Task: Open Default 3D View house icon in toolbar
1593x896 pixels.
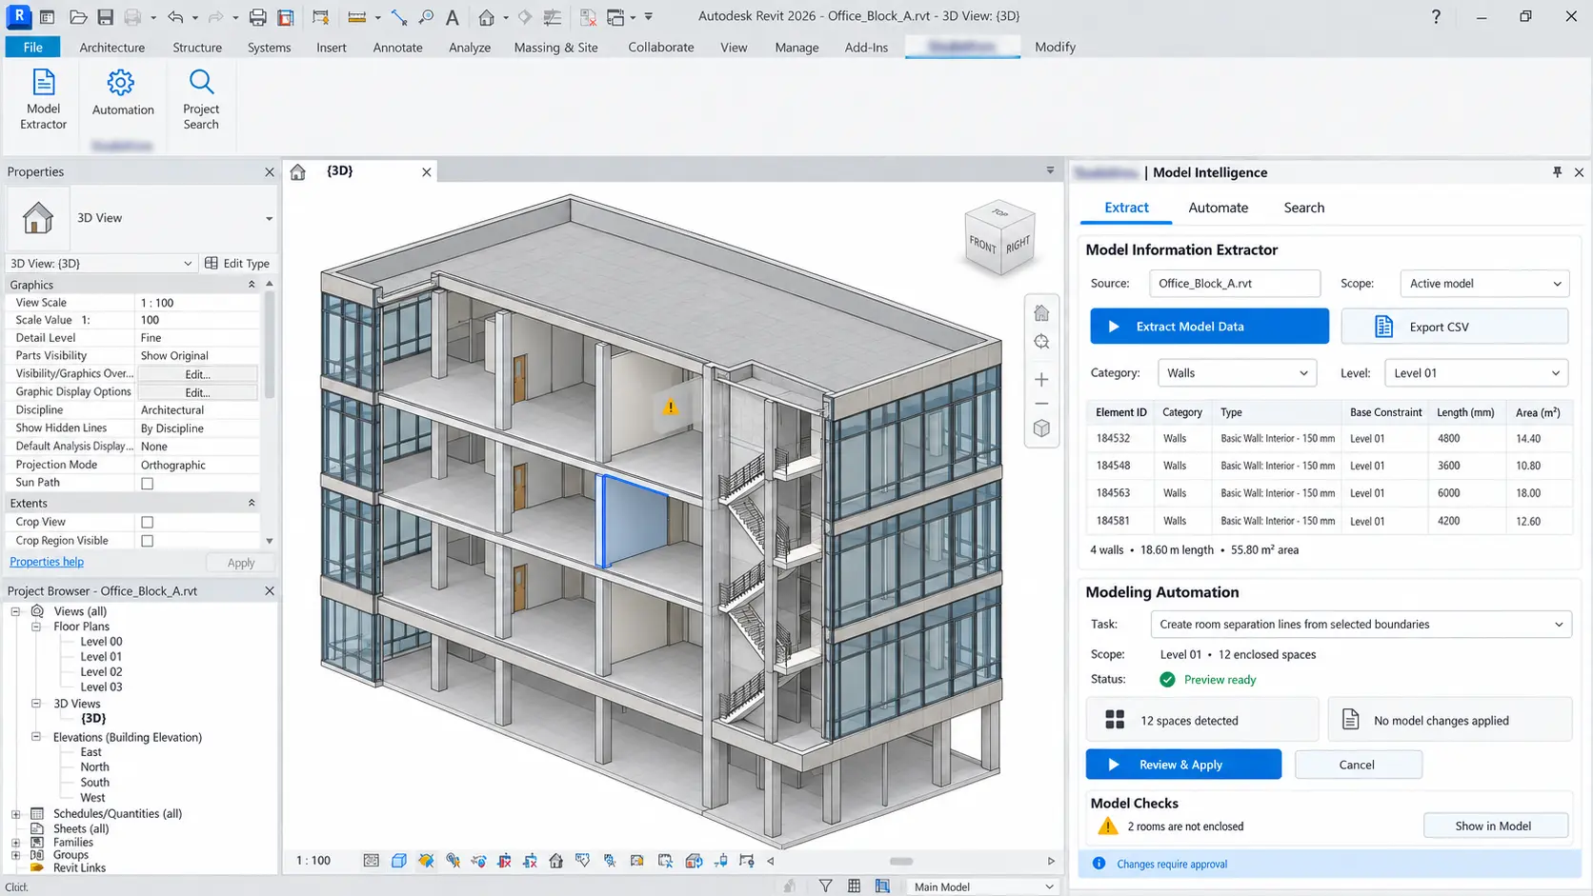Action: [487, 17]
